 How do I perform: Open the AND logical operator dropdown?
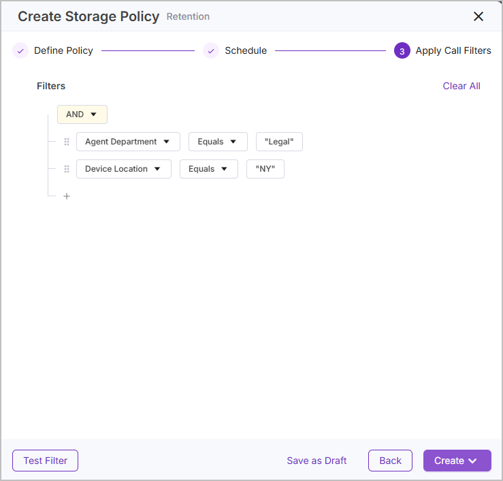point(82,114)
